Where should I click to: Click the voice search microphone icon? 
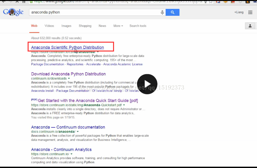point(162,12)
